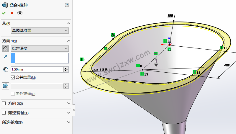
Task: Click the tangent relation icon near top-left arc
Action: (113, 35)
